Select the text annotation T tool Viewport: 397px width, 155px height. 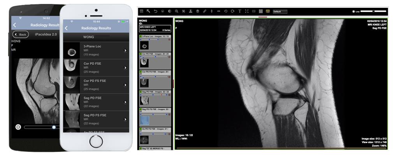239,11
